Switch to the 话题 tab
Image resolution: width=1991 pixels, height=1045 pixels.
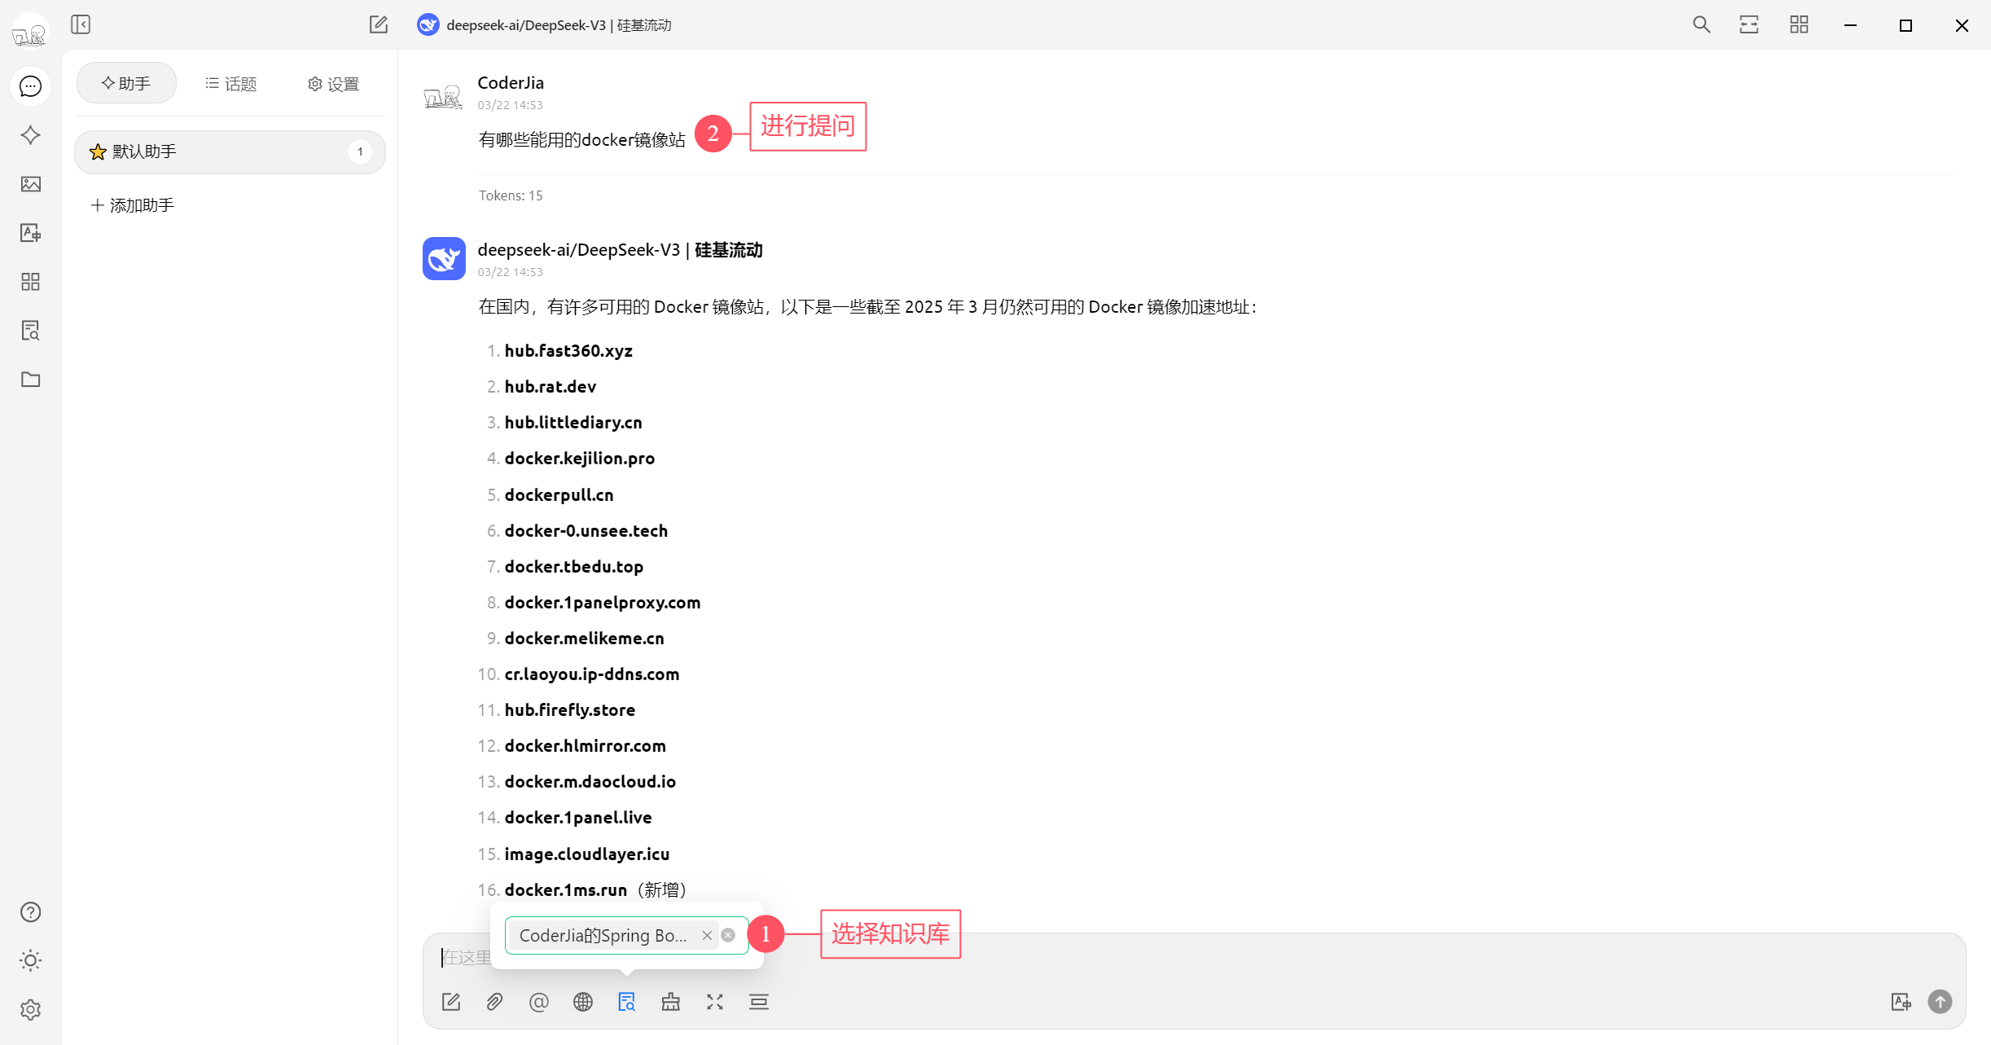click(231, 83)
